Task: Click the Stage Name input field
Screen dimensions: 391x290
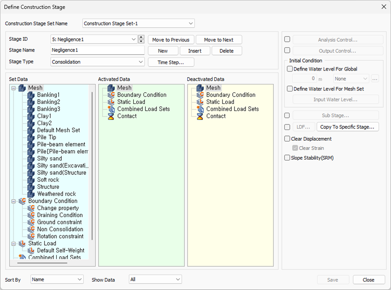Action: tap(98, 50)
